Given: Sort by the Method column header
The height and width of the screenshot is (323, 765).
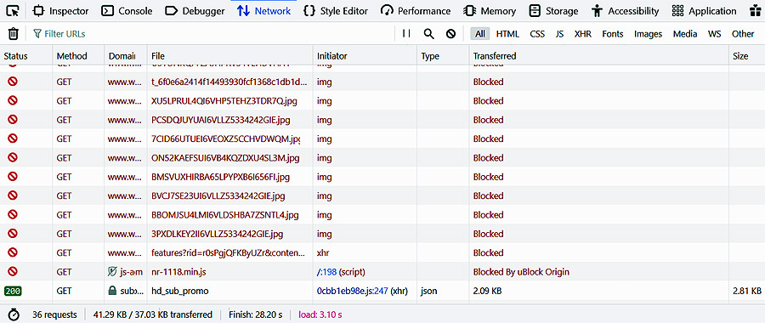Looking at the screenshot, I should 78,56.
